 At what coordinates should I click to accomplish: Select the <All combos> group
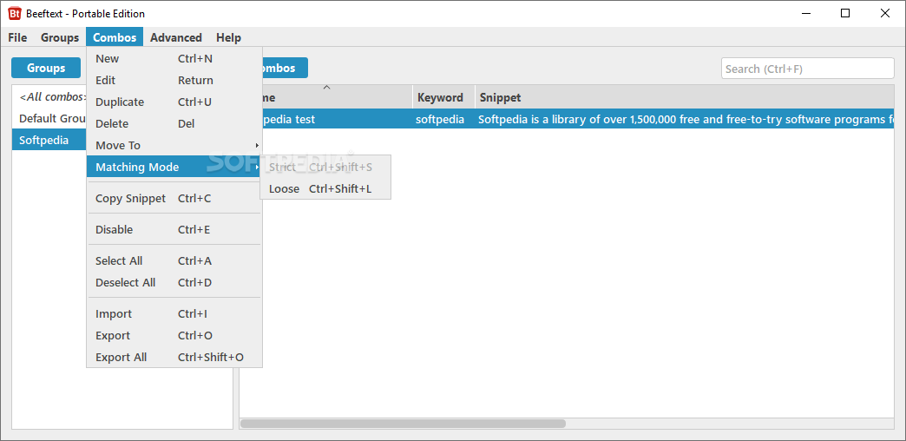[49, 97]
